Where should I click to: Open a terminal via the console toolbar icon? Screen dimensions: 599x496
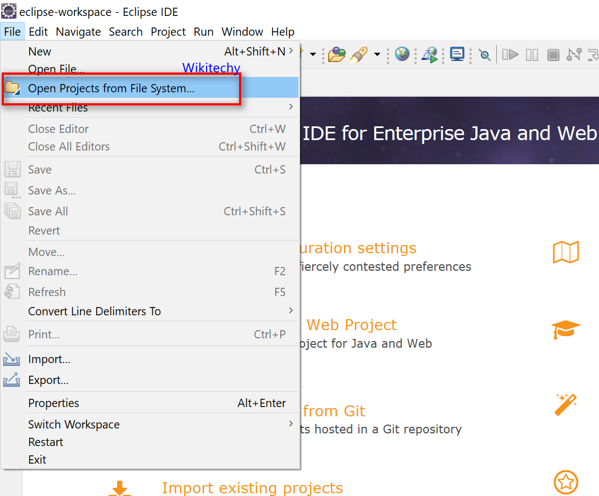click(457, 54)
